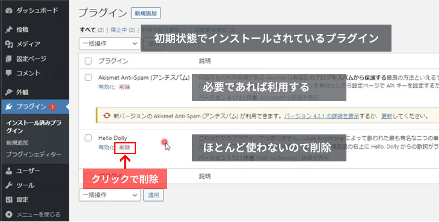Open Media (メディア) menu
The height and width of the screenshot is (222, 439).
[x=28, y=44]
